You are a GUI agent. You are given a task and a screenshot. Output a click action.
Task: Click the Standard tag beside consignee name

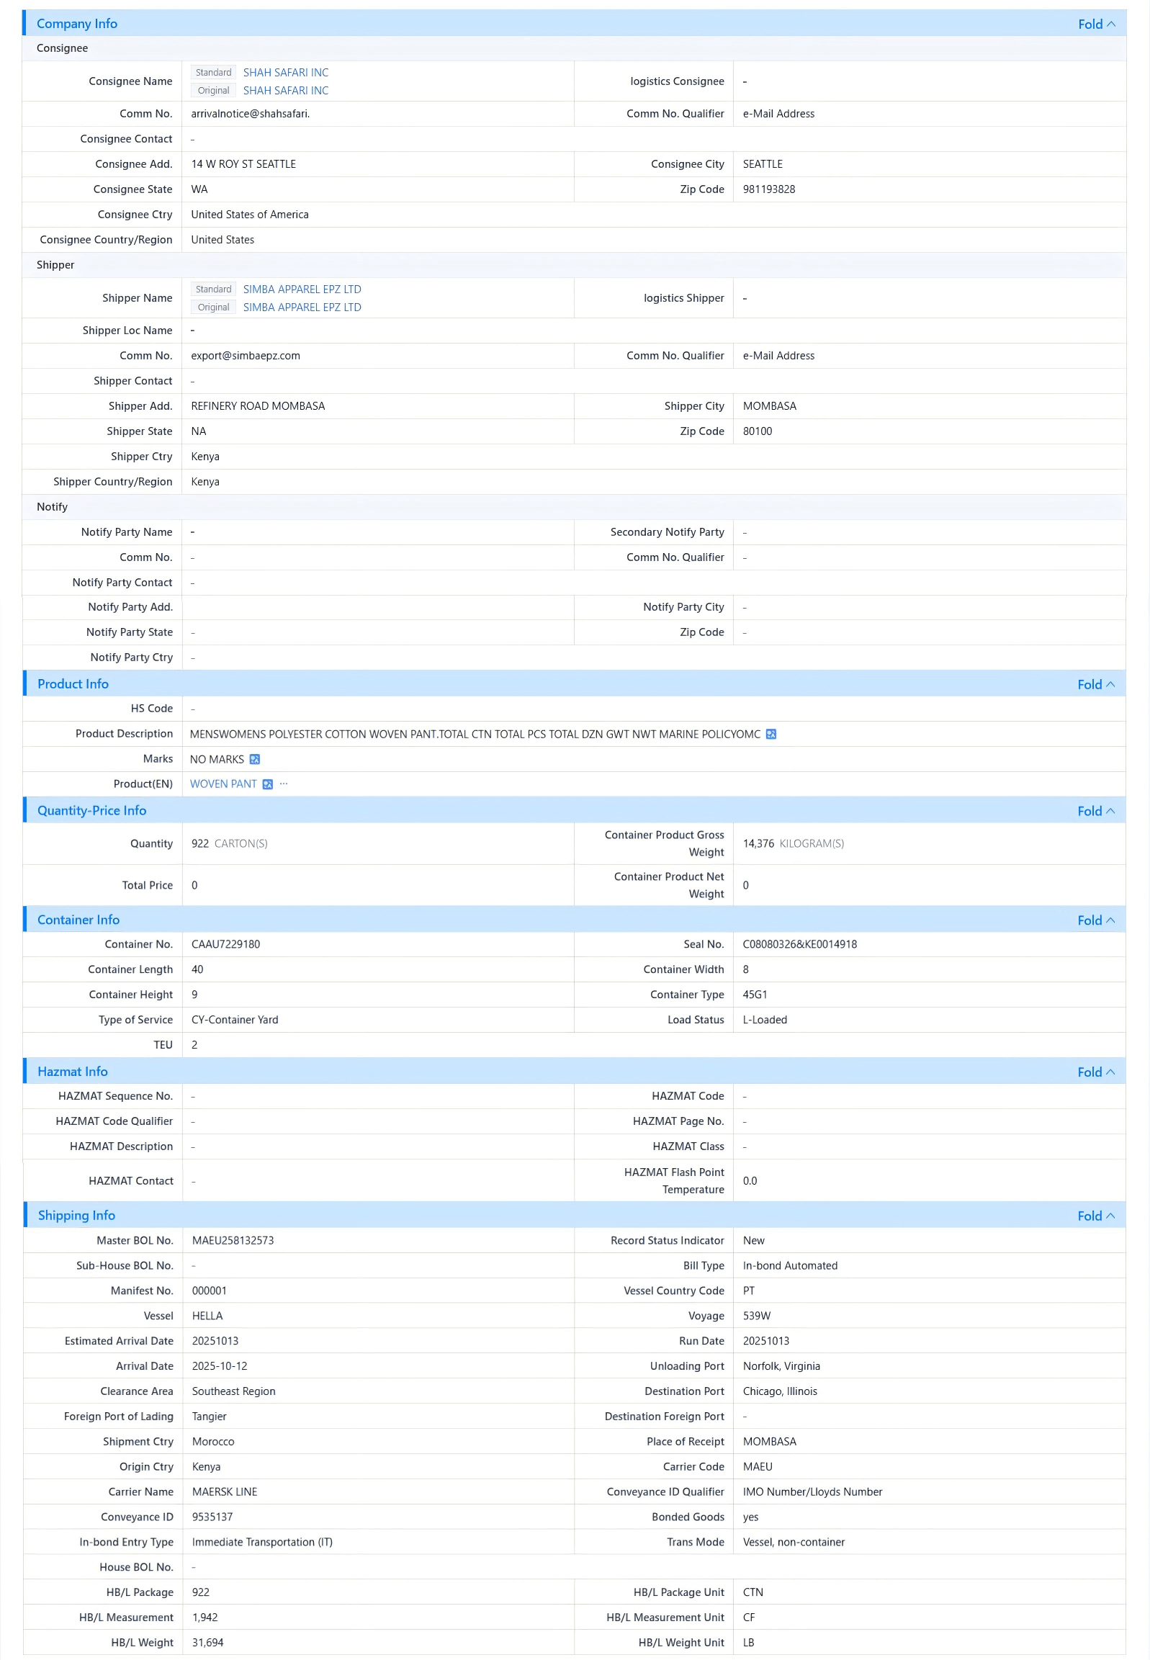point(213,73)
